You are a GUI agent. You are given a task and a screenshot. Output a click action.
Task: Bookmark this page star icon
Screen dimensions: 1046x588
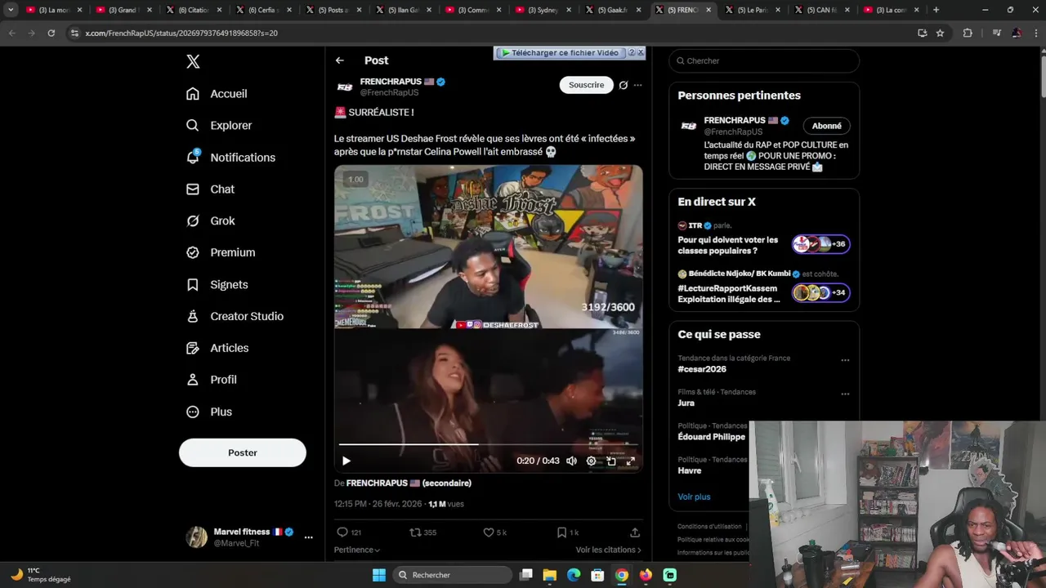(x=941, y=33)
